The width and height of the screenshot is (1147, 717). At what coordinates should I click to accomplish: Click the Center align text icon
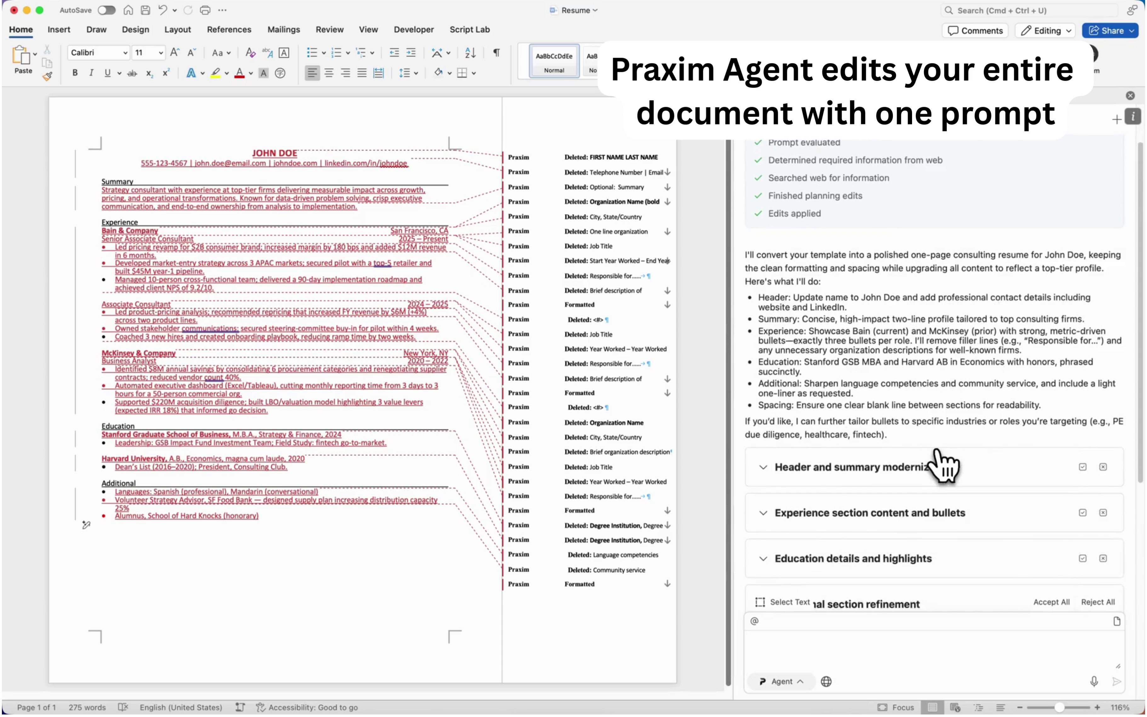pos(329,73)
